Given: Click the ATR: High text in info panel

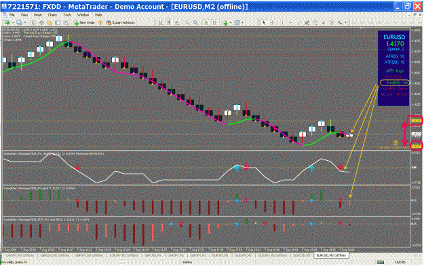Looking at the screenshot, I should (394, 71).
